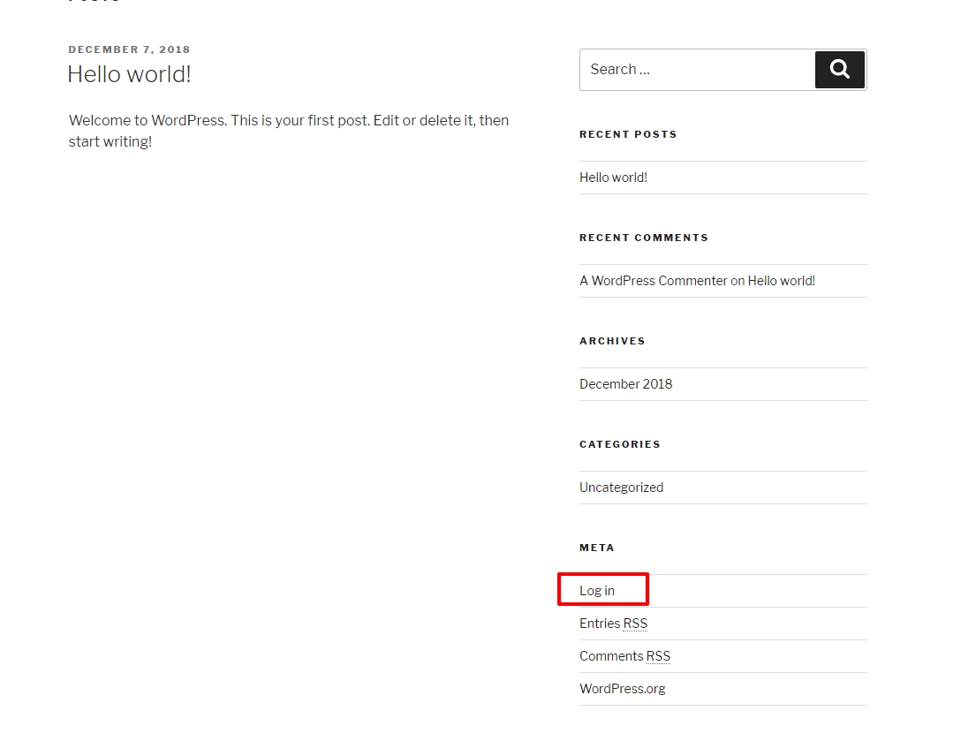Click the Recent Posts widget heading
The width and height of the screenshot is (976, 756).
coord(628,134)
